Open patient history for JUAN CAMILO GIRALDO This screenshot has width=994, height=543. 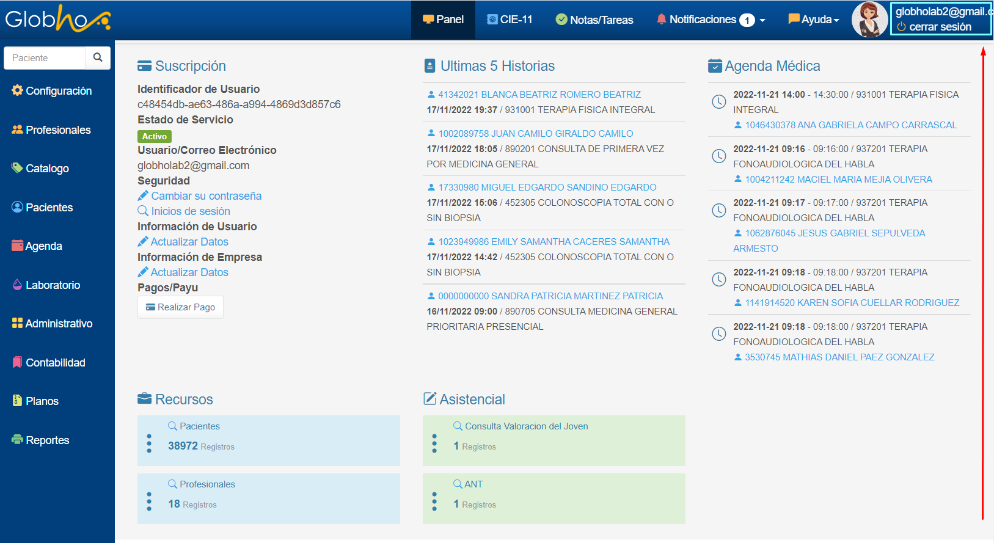click(x=535, y=134)
